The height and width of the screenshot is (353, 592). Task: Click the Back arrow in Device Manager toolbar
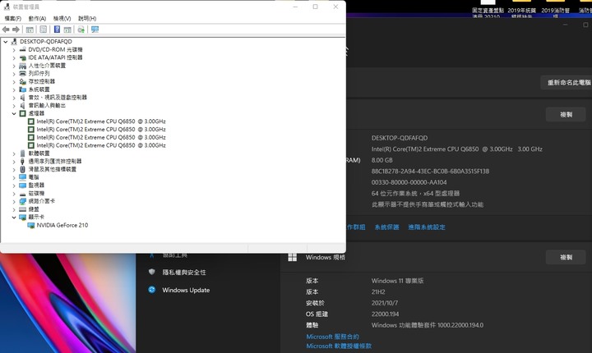(6, 30)
